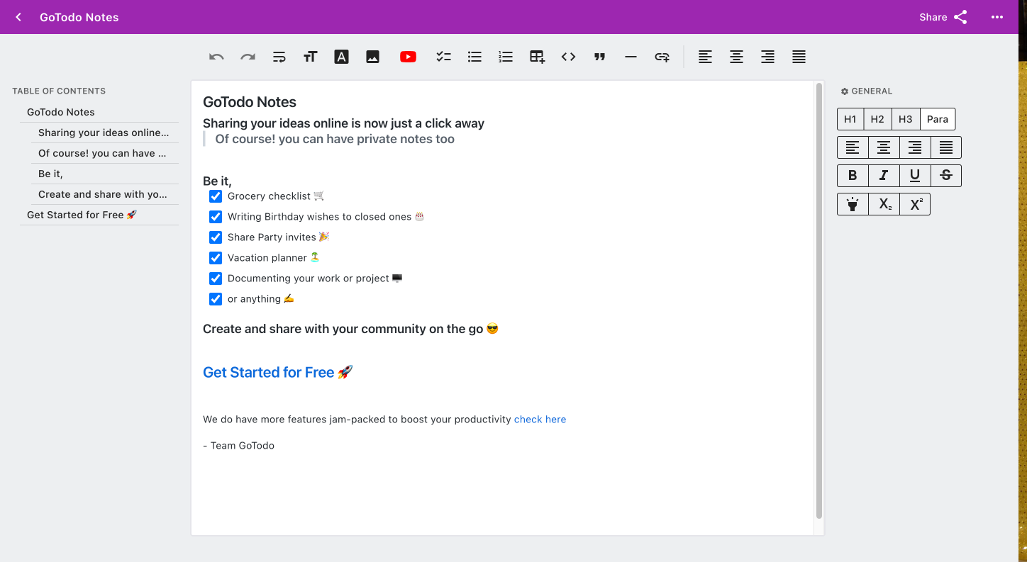Screen dimensions: 1027x562
Task: Open the three-dots more options menu
Action: pos(997,17)
